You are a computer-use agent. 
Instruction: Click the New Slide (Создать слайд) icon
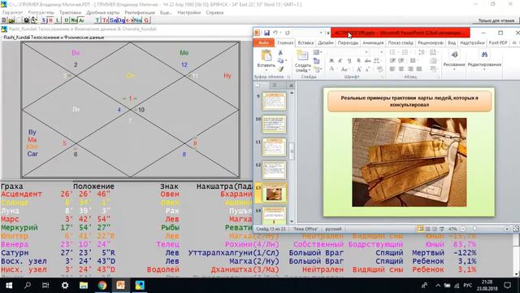click(x=302, y=55)
